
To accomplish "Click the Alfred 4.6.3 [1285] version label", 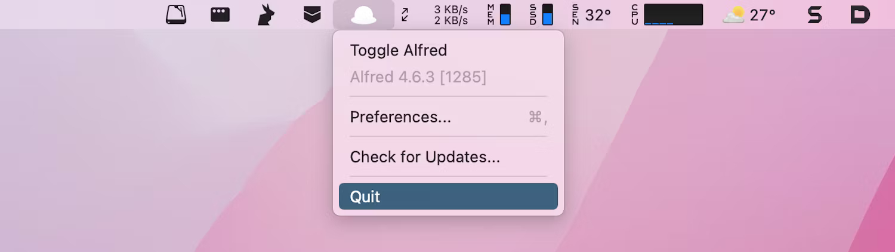I will [418, 77].
